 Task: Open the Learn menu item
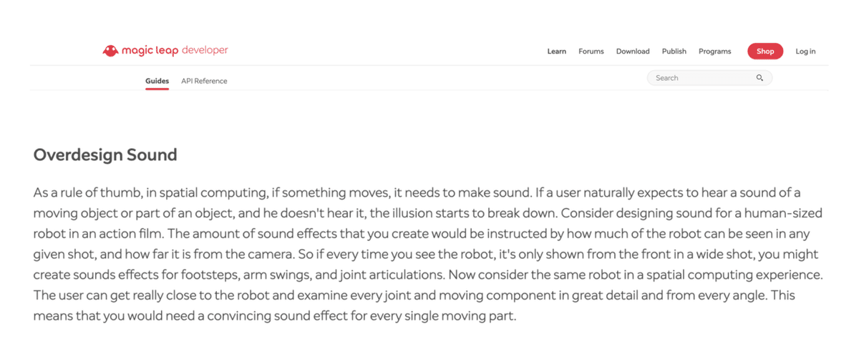click(557, 51)
